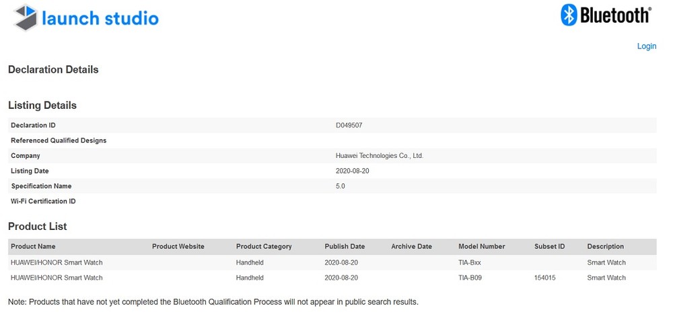Click the Listing Date label

pos(30,171)
